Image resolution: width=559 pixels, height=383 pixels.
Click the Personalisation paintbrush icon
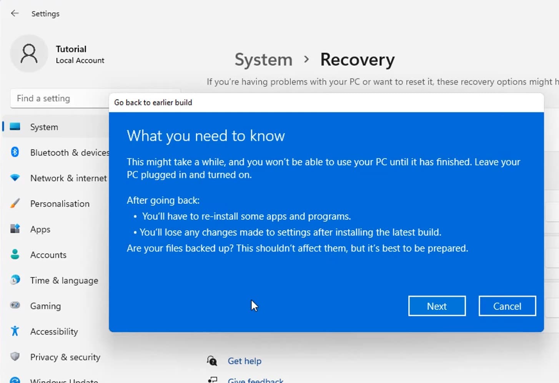[x=15, y=203]
